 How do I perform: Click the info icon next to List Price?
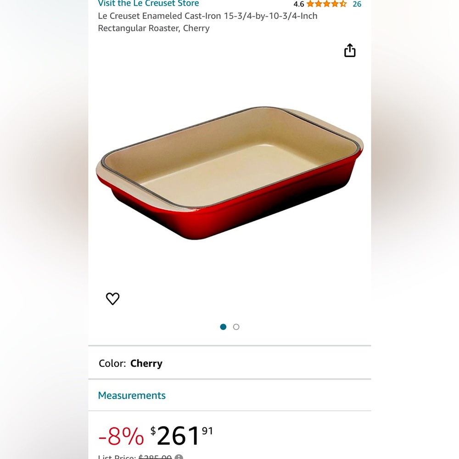point(179,457)
